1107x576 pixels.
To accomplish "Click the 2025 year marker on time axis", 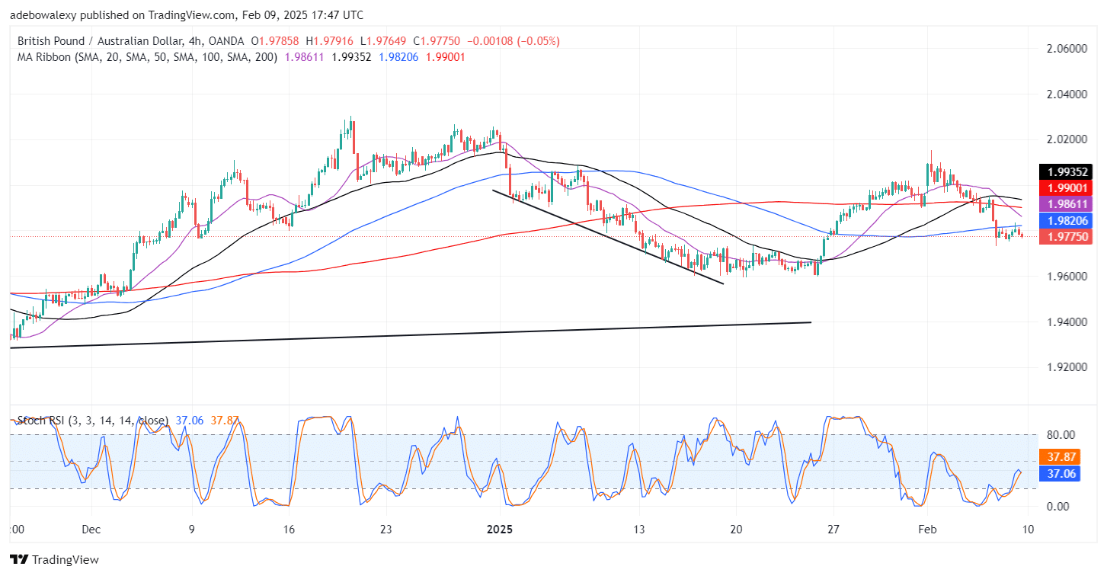I will click(501, 530).
